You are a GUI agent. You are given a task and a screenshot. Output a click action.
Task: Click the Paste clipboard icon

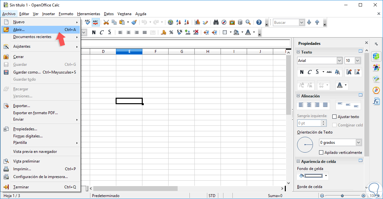pos(122,23)
